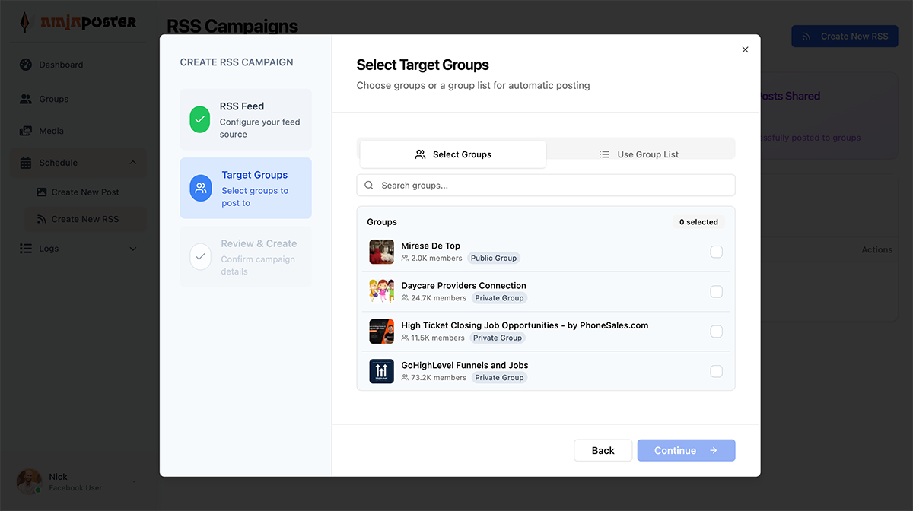Open Dashboard from the sidebar

click(x=79, y=65)
